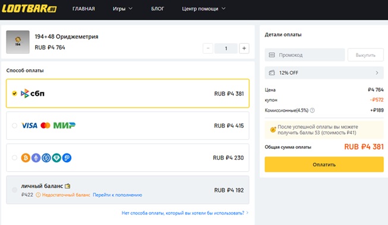The image size is (388, 225).
Task: Click the wallet icon beside личный баланс
Action: [x=67, y=186]
